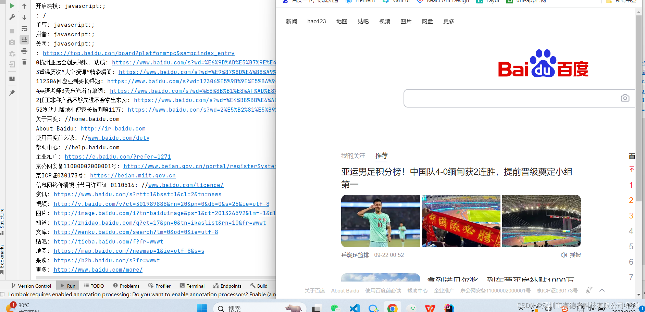Pin the Run tab using the pin icon
645x312 pixels.
coord(12,93)
